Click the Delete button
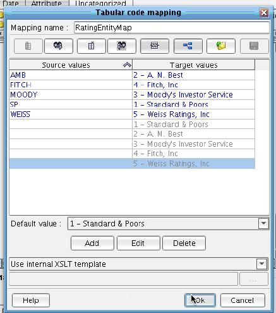 pyautogui.click(x=184, y=243)
